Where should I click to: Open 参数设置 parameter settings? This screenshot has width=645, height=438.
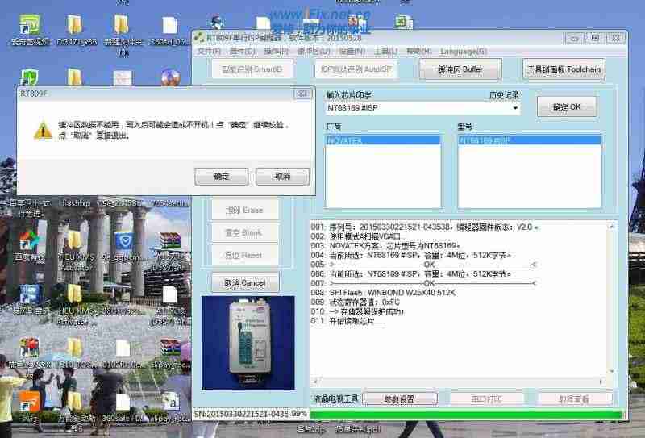pos(399,398)
